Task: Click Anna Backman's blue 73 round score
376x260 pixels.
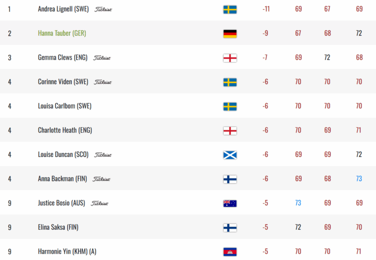Action: (x=359, y=179)
